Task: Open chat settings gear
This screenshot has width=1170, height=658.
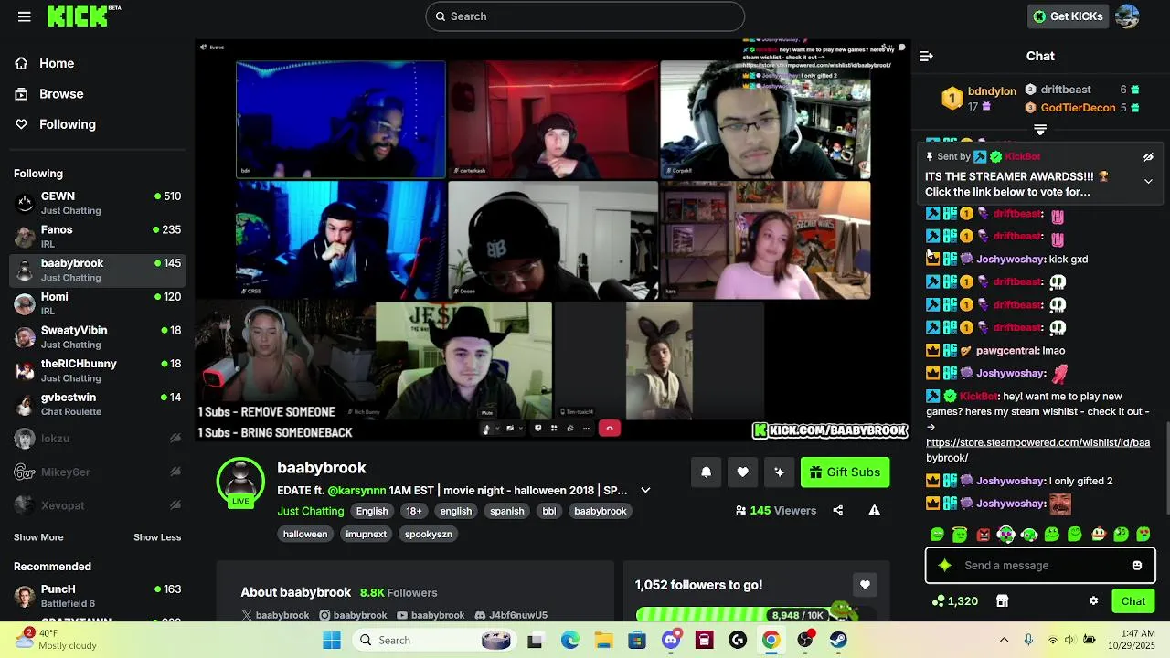Action: pyautogui.click(x=1093, y=600)
